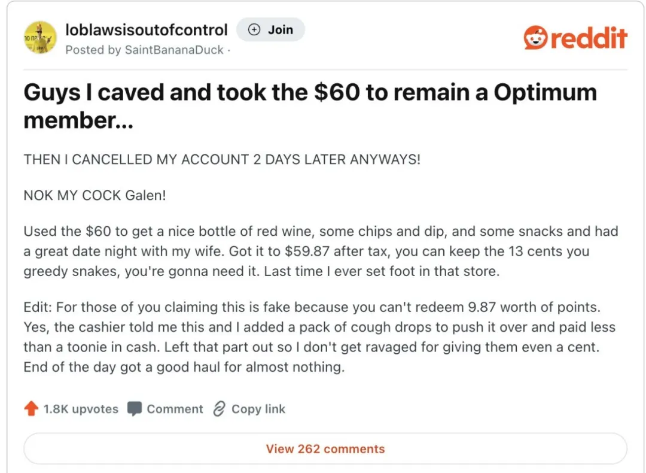The image size is (646, 473).
Task: Open the loblawsisoutofcontrol subreddit name
Action: pos(146,30)
